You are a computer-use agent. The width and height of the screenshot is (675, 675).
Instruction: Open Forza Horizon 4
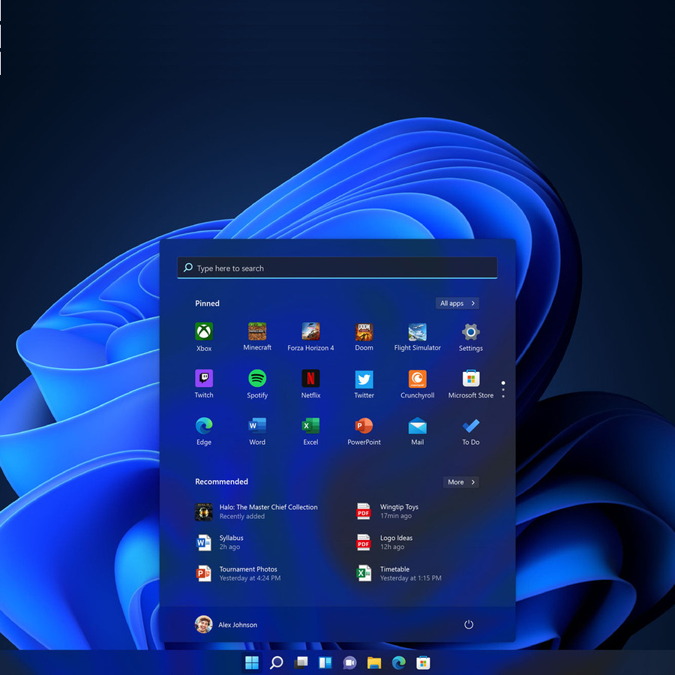tap(310, 337)
